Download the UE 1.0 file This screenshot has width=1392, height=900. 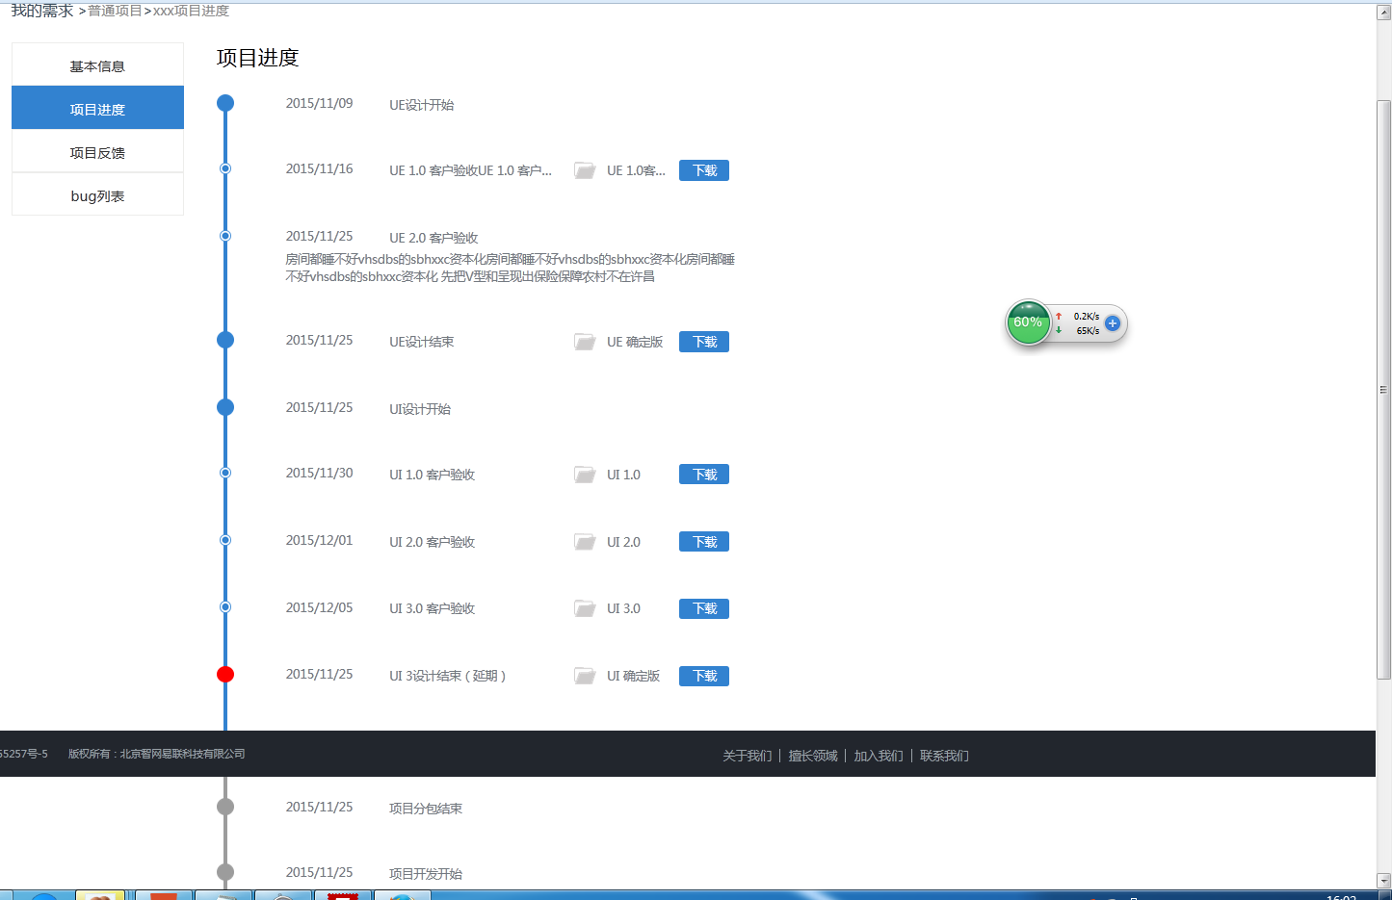point(704,170)
